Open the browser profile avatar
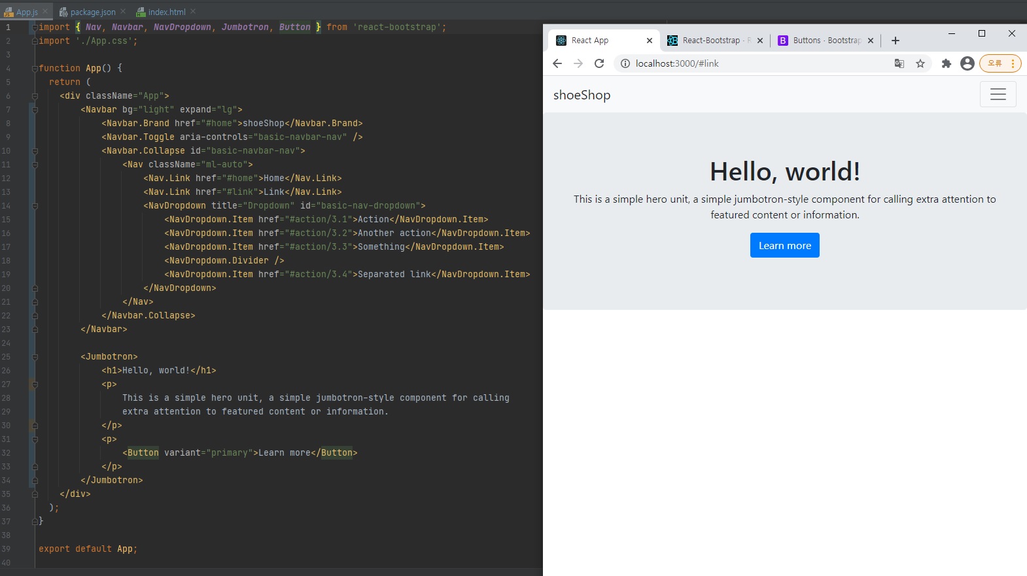This screenshot has height=576, width=1027. (967, 63)
